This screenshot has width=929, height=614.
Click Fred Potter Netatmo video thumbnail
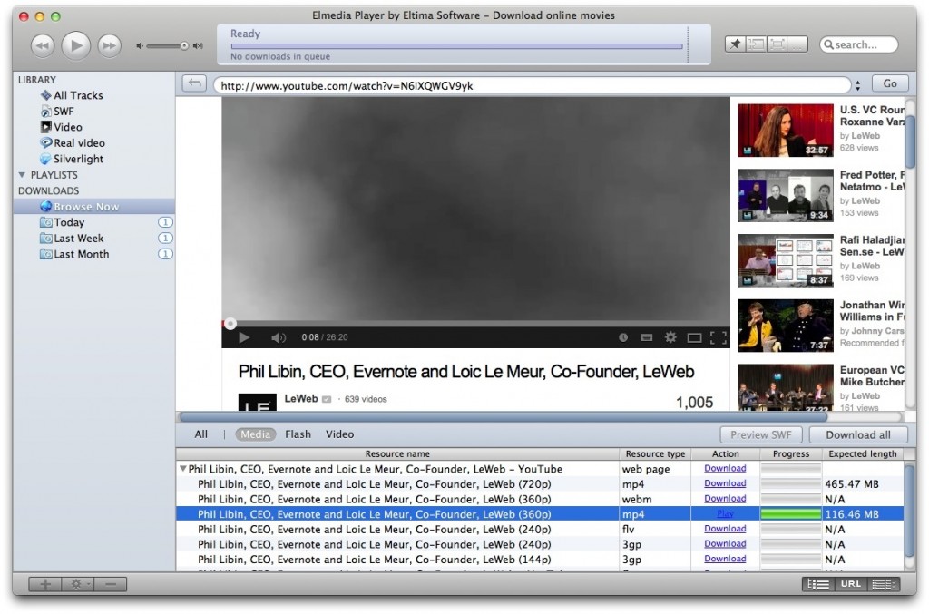[x=786, y=196]
